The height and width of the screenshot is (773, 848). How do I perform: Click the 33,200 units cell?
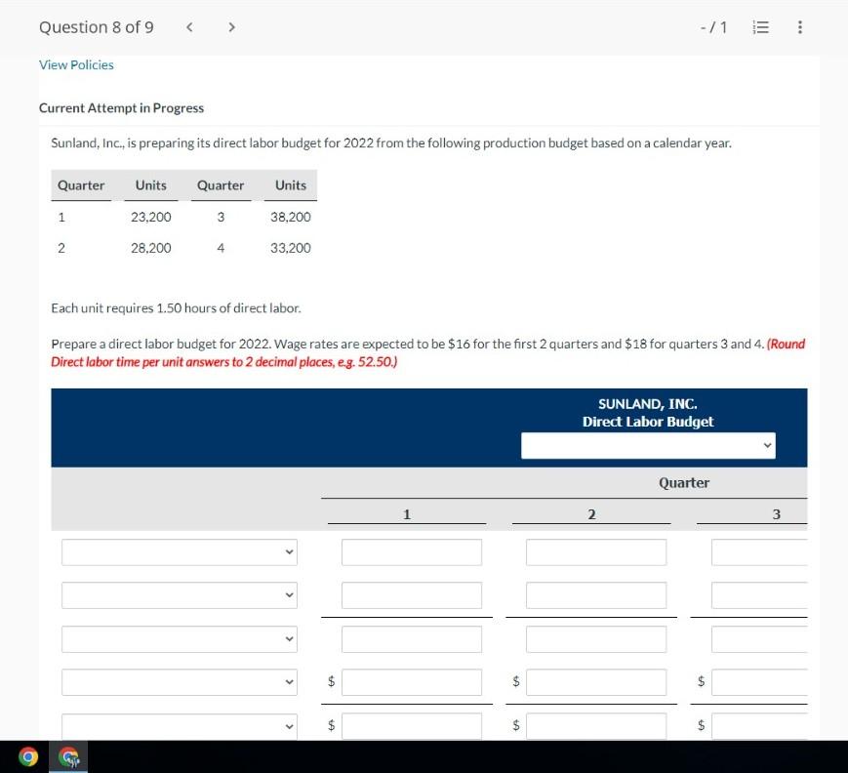[x=291, y=248]
